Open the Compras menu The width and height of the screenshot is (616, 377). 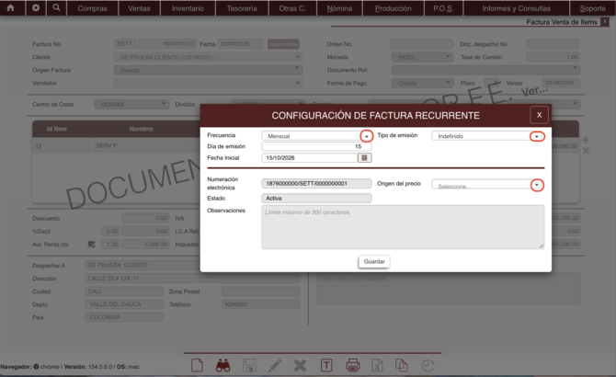92,8
